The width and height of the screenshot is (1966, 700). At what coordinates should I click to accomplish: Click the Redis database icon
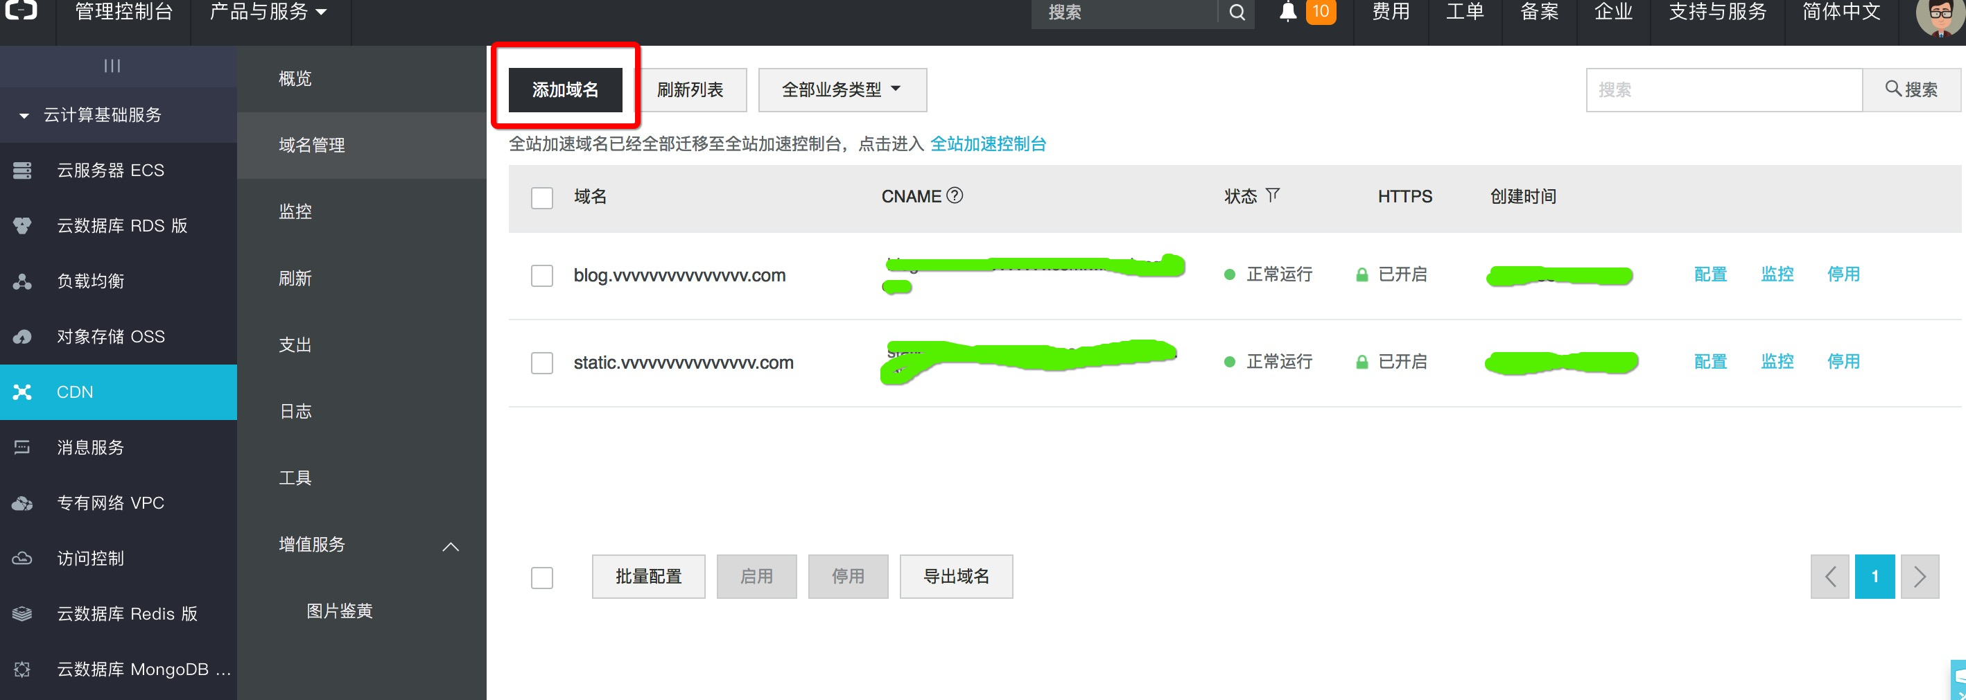coord(22,614)
